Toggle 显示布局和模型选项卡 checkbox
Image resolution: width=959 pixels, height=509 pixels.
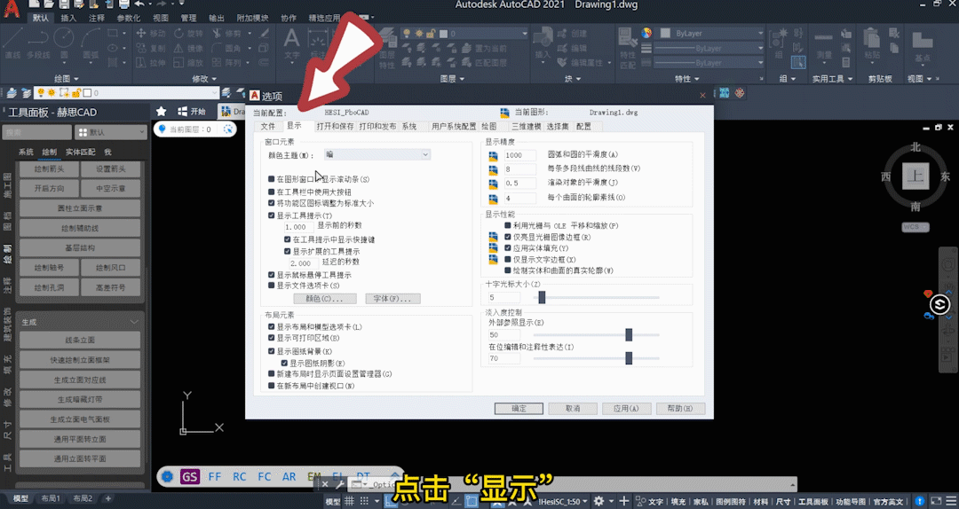point(272,327)
